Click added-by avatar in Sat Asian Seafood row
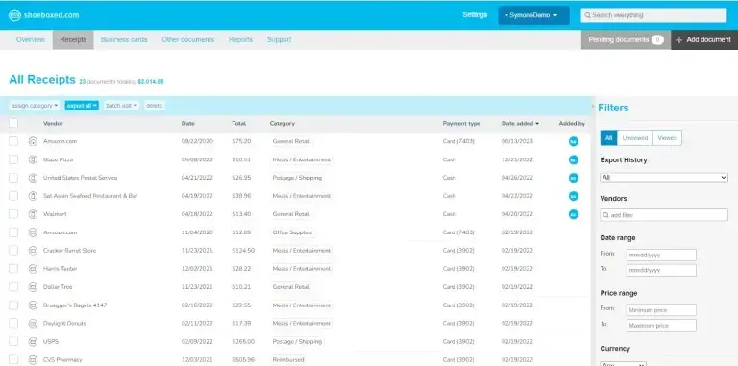The height and width of the screenshot is (366, 738). (574, 196)
